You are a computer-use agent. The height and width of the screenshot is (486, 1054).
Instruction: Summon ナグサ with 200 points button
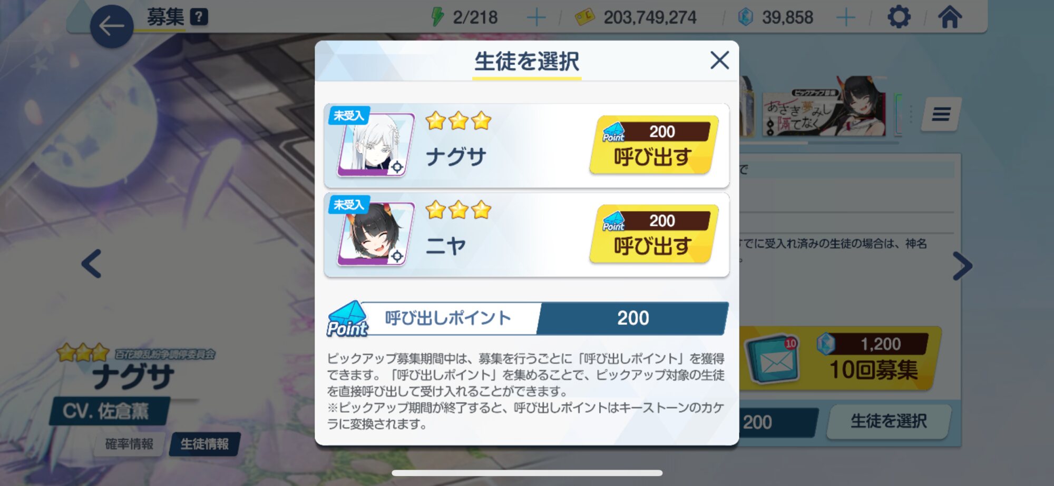pos(654,145)
